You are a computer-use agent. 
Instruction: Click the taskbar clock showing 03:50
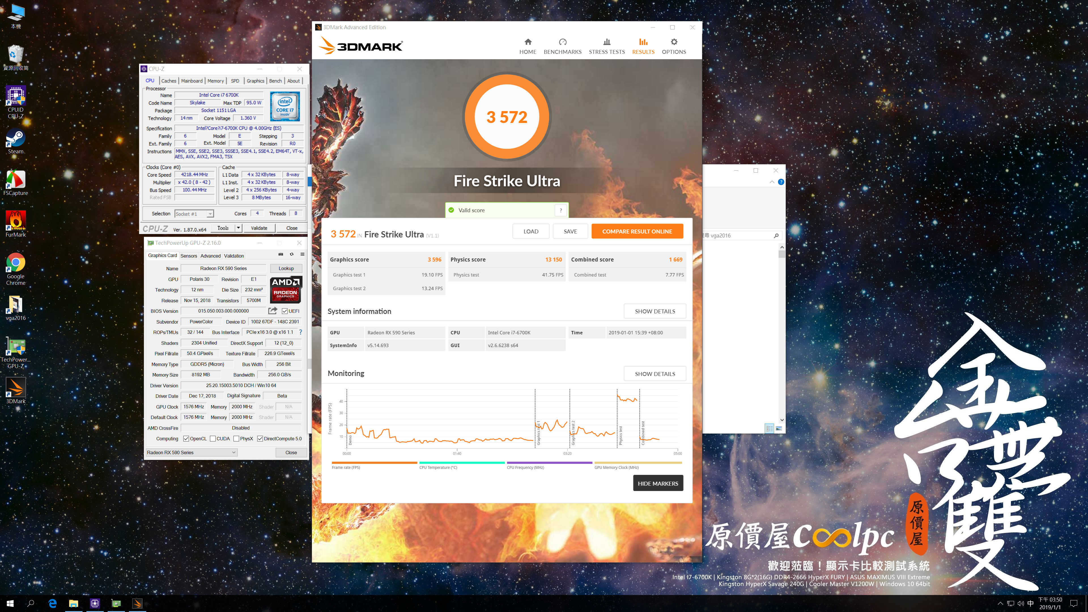point(1050,603)
